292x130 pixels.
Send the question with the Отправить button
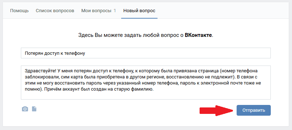[x=254, y=110]
